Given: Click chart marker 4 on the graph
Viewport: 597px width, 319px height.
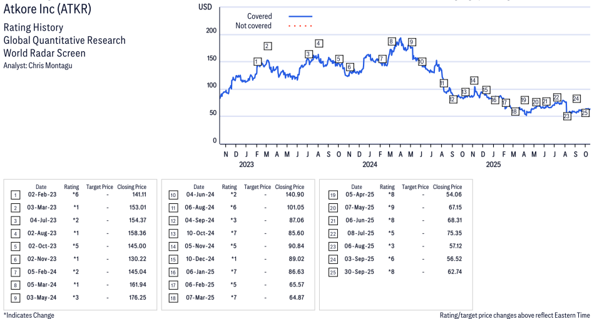Looking at the screenshot, I should (x=319, y=43).
